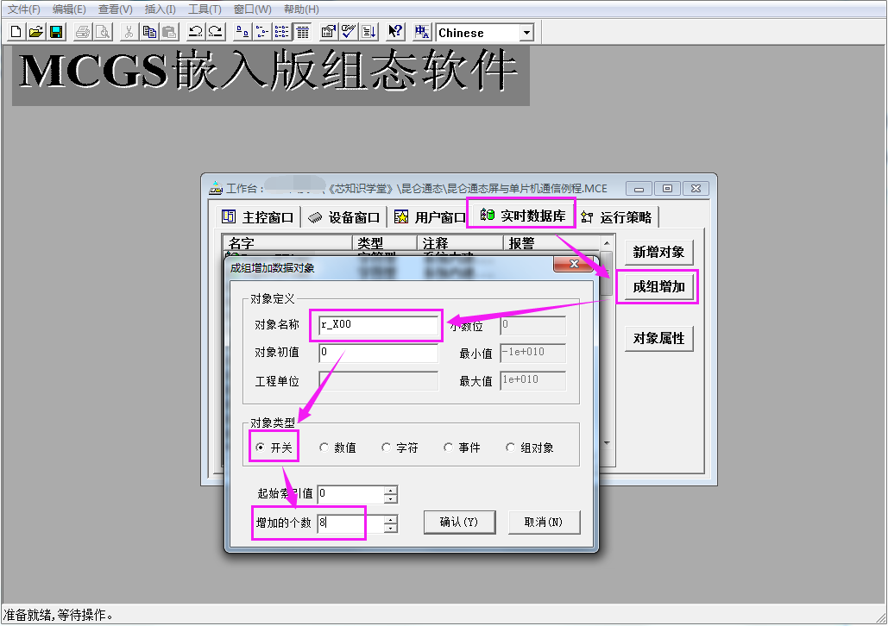Switch to the 实时数据库 tab
This screenshot has height=626, width=888.
pos(521,216)
